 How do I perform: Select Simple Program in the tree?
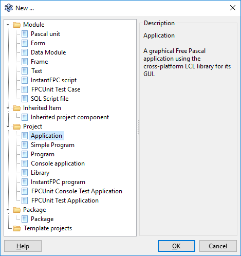point(52,145)
